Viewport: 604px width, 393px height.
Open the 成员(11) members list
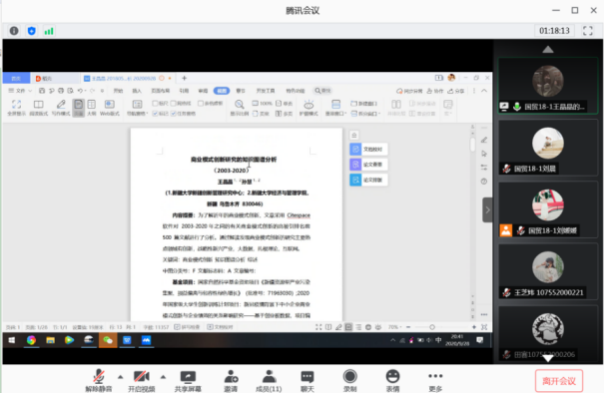pos(269,381)
